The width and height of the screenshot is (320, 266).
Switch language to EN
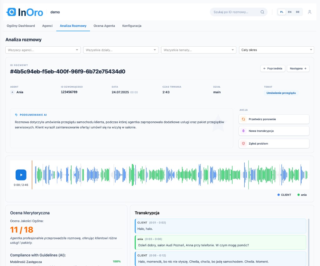pos(290,12)
